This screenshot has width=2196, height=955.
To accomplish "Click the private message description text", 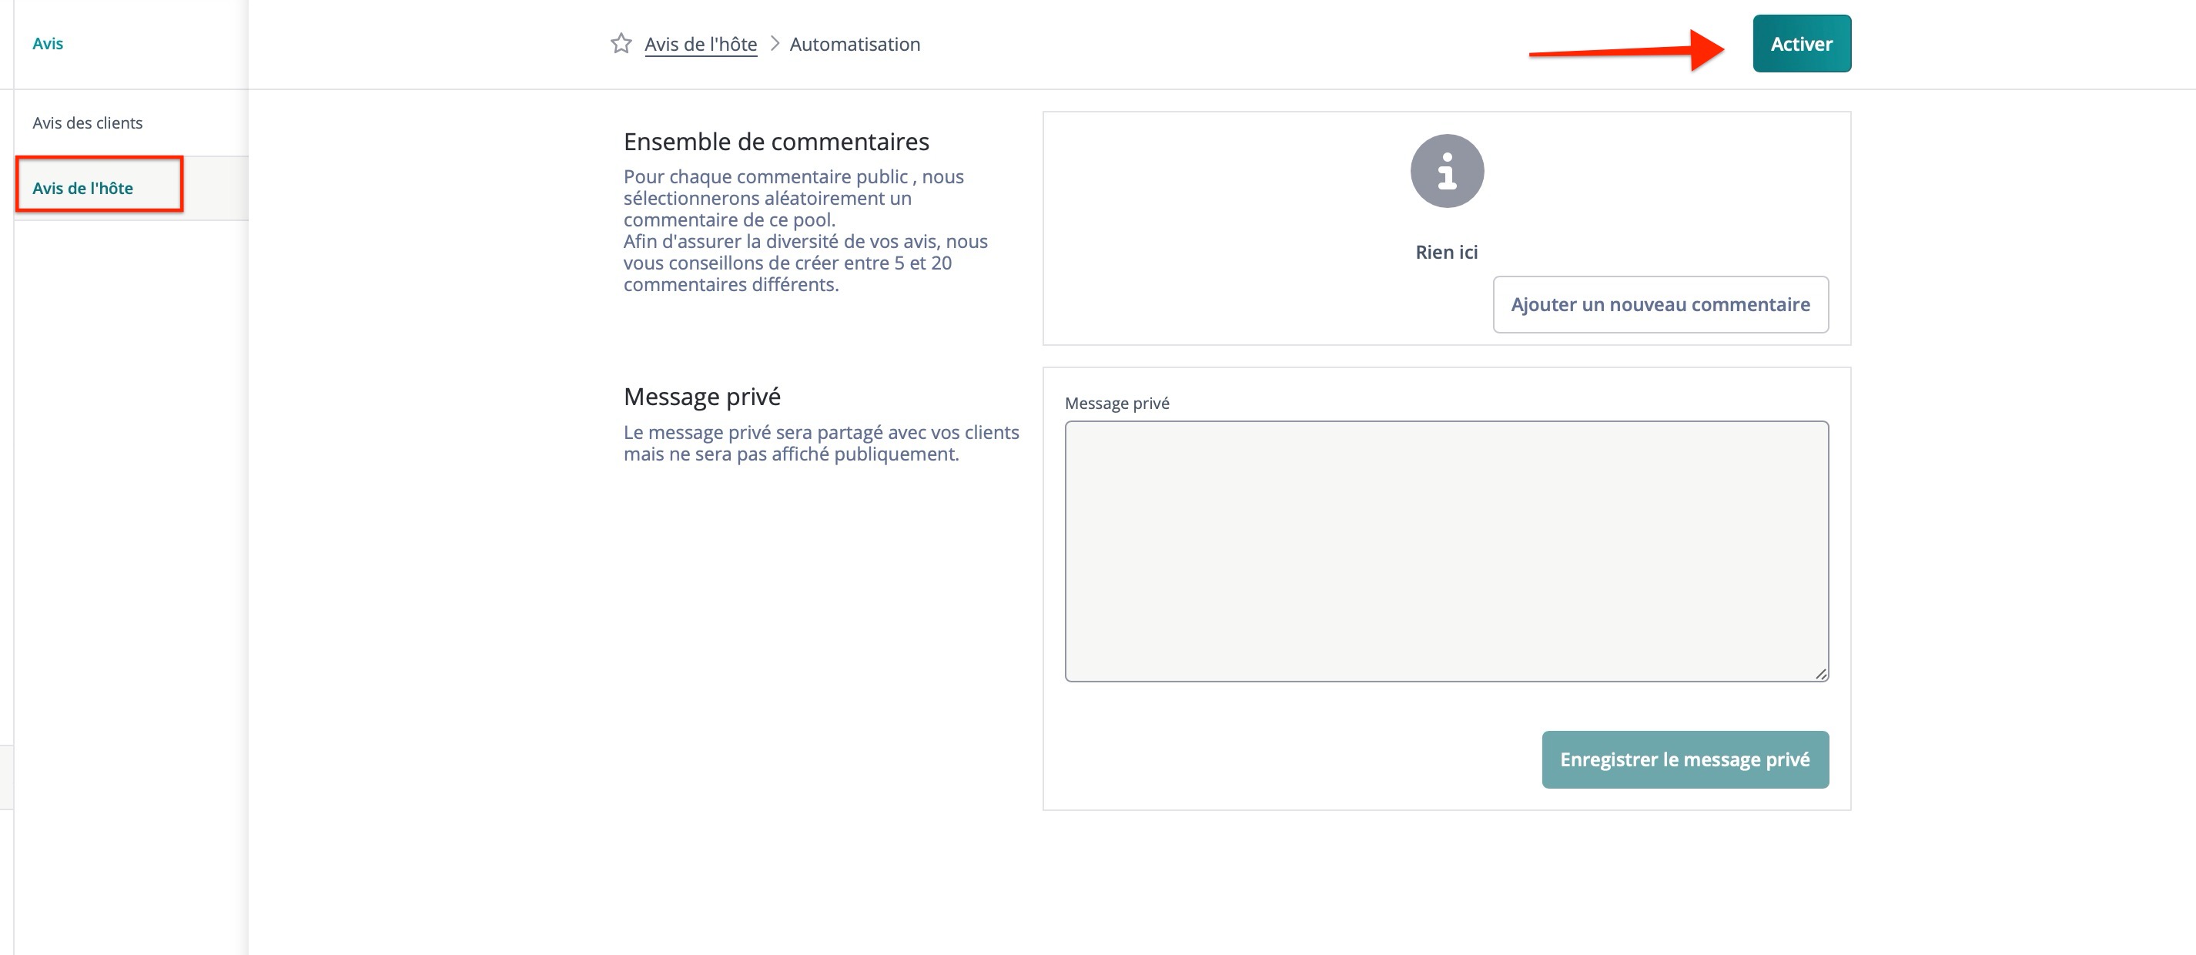I will (820, 444).
